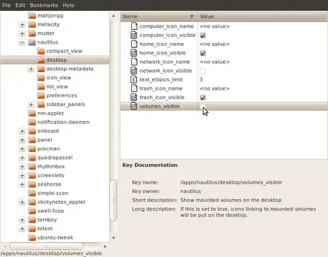Image resolution: width=328 pixels, height=257 pixels.
Task: Expand the desktop-metadata node
Action: coord(31,69)
